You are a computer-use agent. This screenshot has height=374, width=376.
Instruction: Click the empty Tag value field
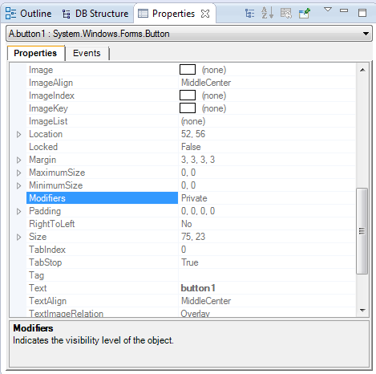267,275
